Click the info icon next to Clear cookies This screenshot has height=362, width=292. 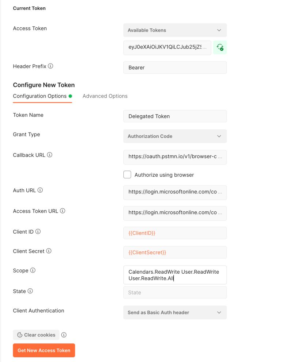click(64, 335)
